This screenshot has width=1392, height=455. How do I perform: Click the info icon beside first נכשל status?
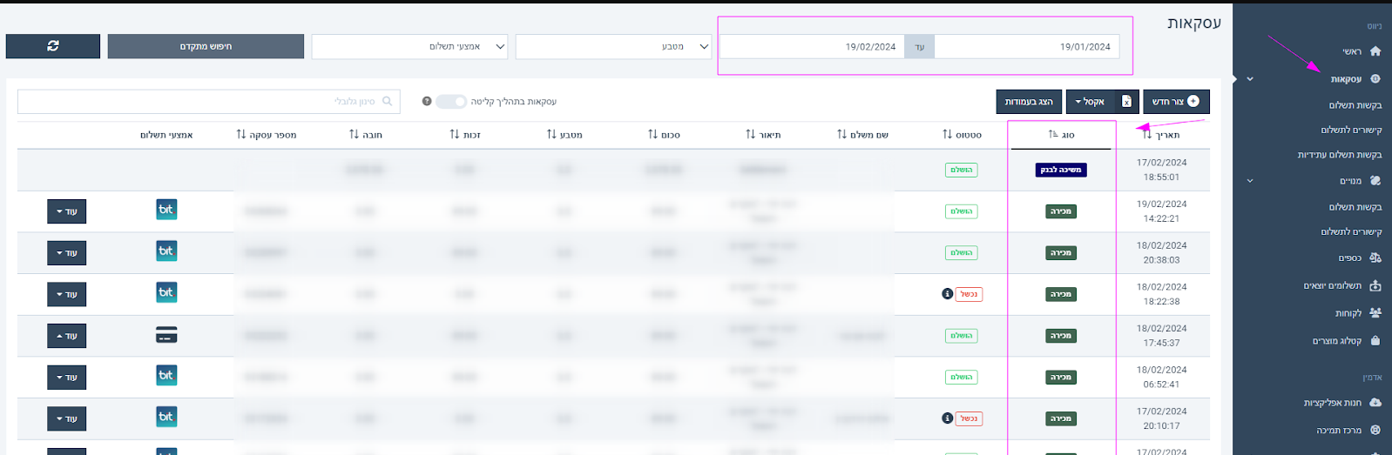(x=947, y=294)
